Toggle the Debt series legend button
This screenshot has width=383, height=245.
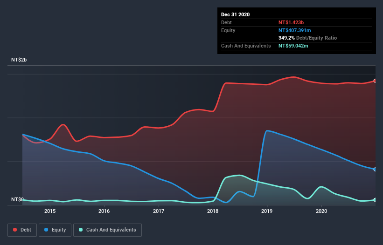22,230
